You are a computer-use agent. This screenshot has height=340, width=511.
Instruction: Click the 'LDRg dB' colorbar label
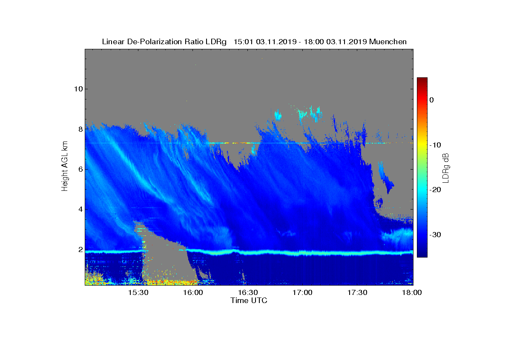(445, 167)
